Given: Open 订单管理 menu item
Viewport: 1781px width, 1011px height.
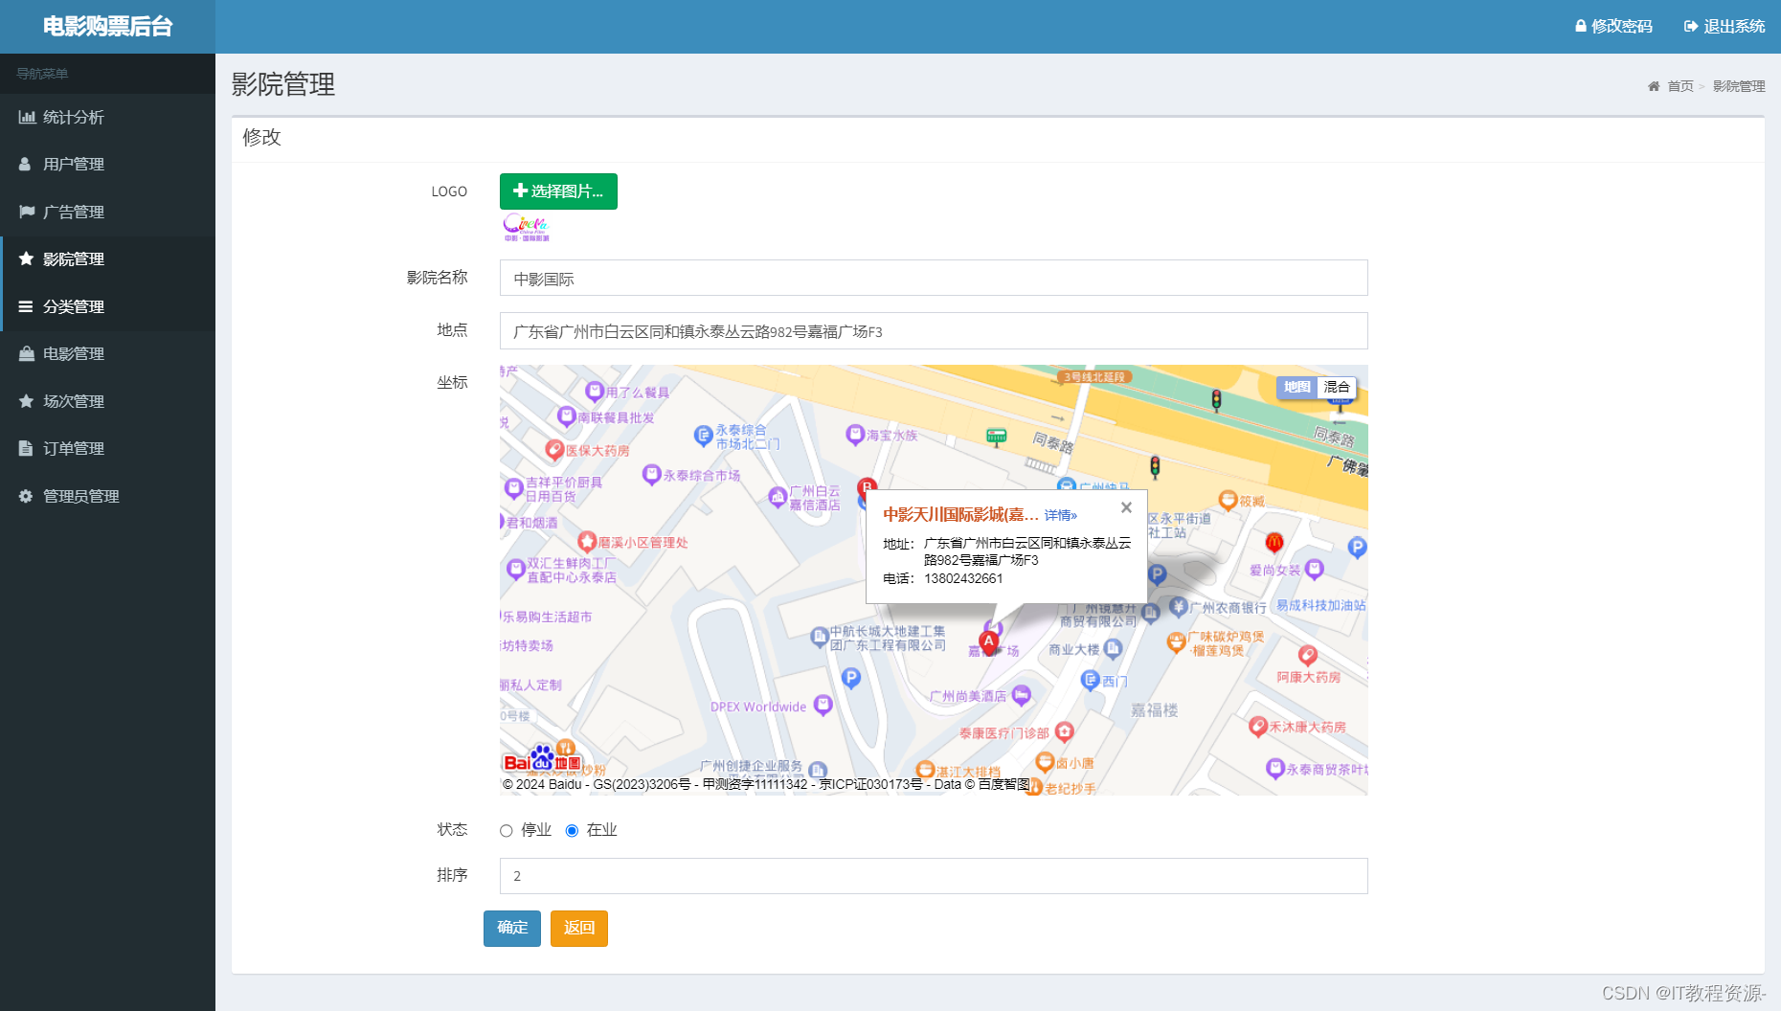Looking at the screenshot, I should click(x=107, y=448).
